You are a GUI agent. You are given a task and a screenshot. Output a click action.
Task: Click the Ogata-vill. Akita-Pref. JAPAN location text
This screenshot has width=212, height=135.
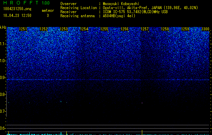click(x=150, y=8)
